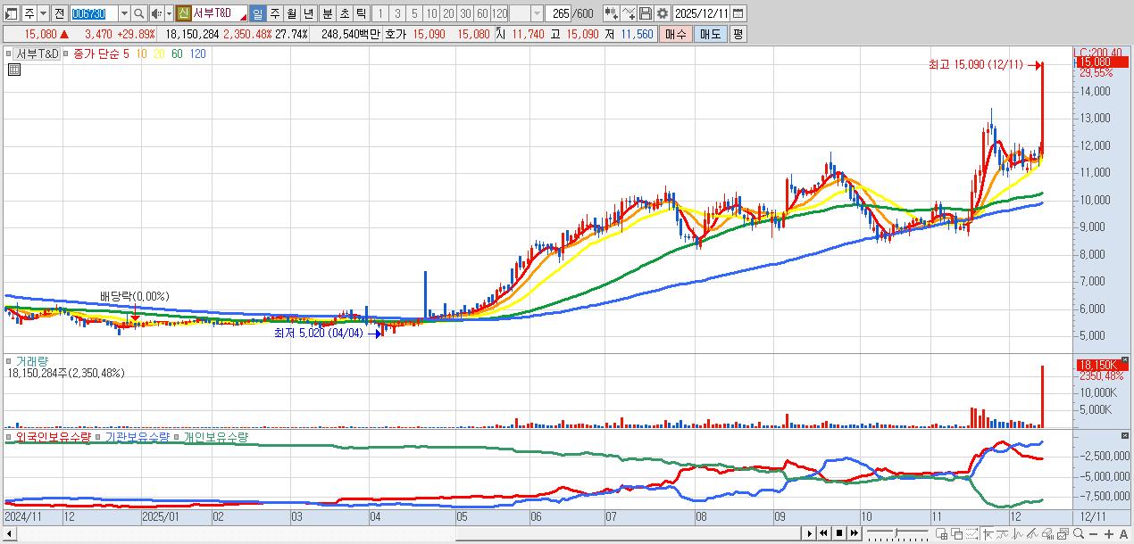Click the 거래량 volume panel label
The width and height of the screenshot is (1134, 544).
[32, 361]
